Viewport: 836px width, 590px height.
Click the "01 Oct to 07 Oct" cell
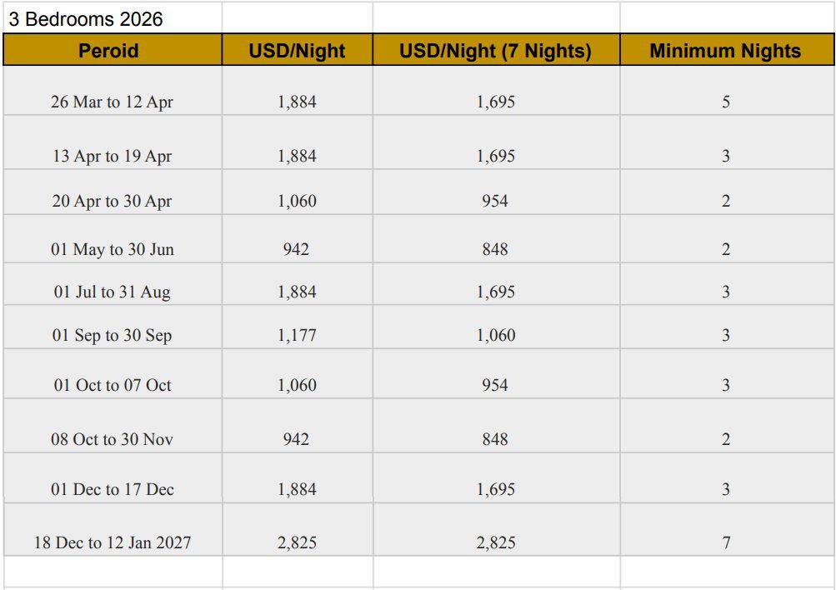pyautogui.click(x=112, y=385)
